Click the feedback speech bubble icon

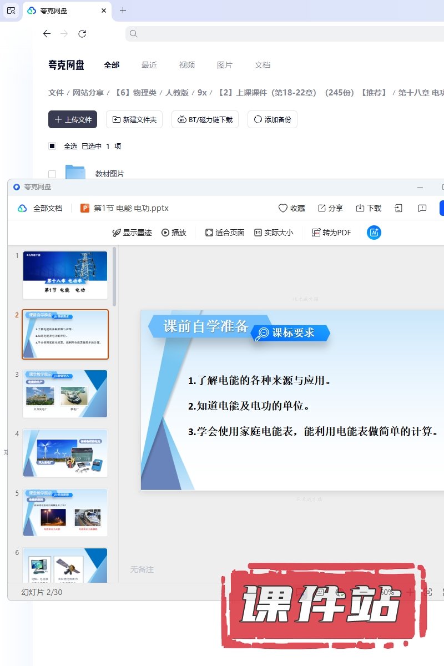click(x=422, y=208)
